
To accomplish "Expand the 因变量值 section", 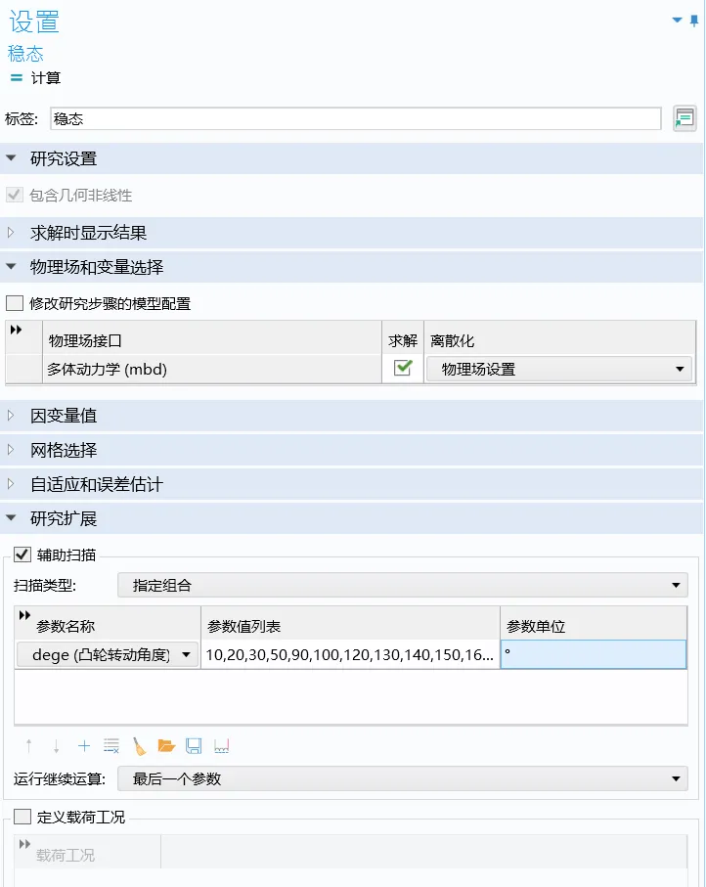I will (11, 416).
